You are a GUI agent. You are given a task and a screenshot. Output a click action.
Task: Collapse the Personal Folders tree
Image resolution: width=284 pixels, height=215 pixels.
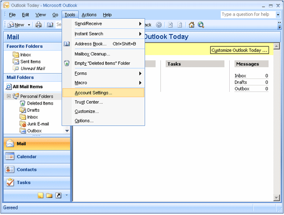pos(8,96)
